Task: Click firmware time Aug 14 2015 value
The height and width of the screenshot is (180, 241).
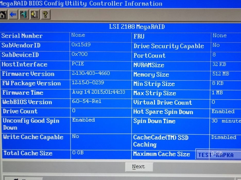Action: [x=99, y=92]
